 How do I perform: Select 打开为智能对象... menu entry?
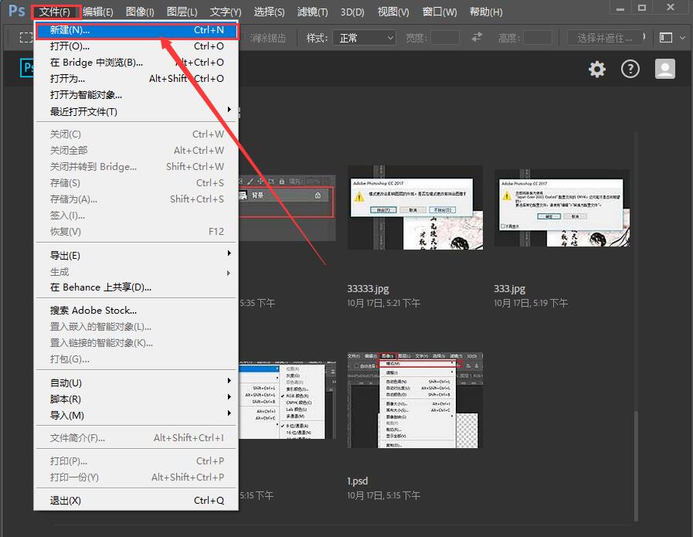point(137,95)
